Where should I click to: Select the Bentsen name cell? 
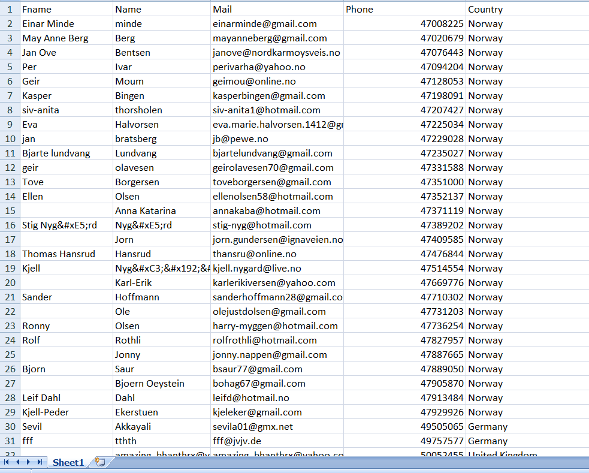pos(162,53)
